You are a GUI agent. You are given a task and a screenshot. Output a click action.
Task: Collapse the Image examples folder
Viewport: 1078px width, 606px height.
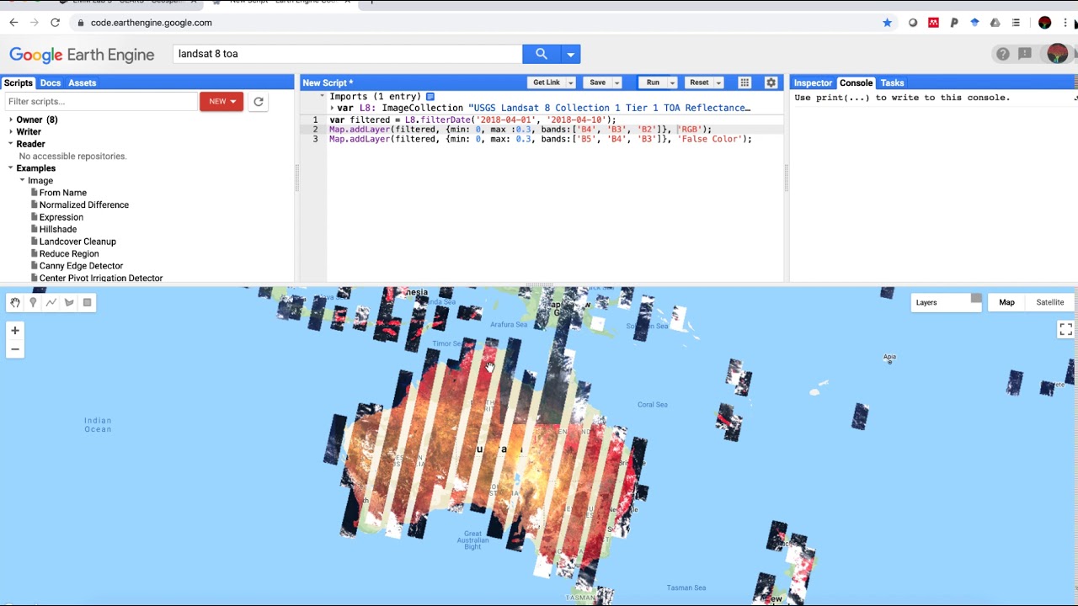[x=23, y=181]
